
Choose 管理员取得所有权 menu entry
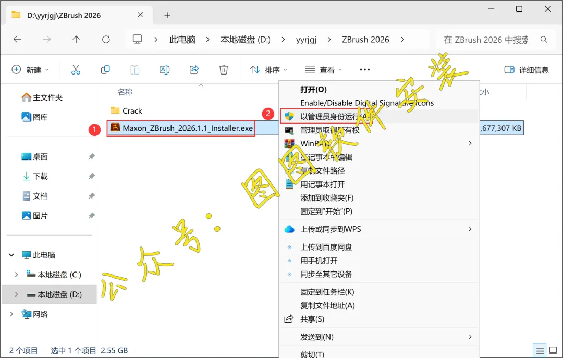pos(329,130)
